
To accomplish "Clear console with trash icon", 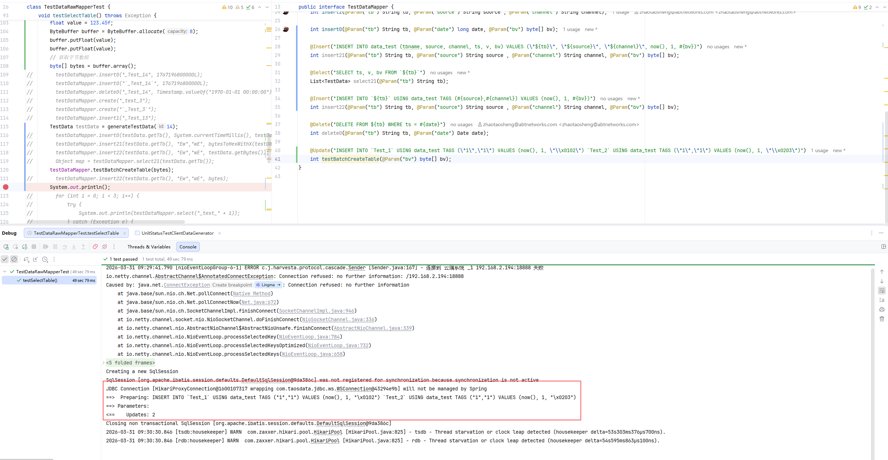I will 882,319.
